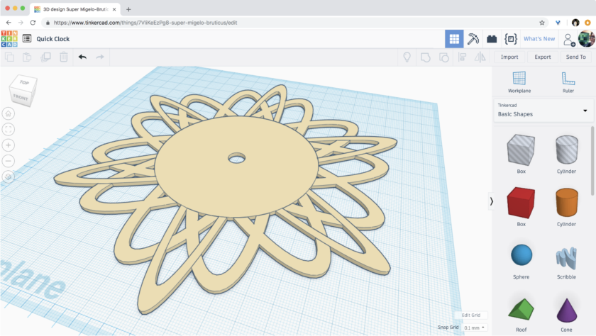The height and width of the screenshot is (336, 596).
Task: Toggle show all hidden objects lightbulb
Action: coord(407,57)
